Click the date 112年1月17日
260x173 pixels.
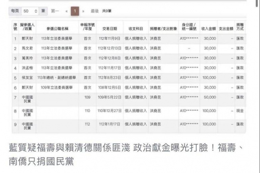[110, 124]
